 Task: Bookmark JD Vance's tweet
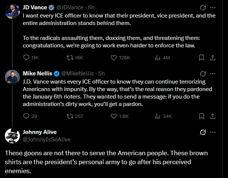click(201, 58)
